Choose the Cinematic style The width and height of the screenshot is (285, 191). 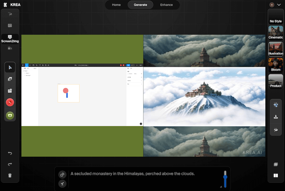276,33
